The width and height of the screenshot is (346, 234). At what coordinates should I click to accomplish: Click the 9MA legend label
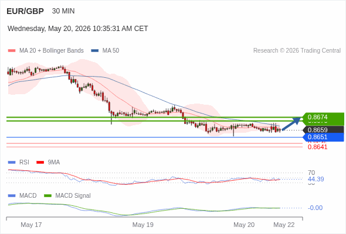pyautogui.click(x=54, y=162)
